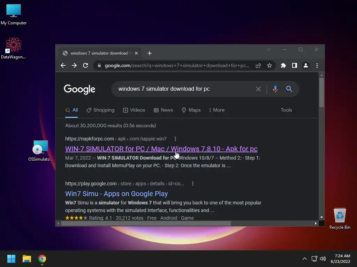Clear the Google search box text
The width and height of the screenshot is (357, 267).
258,89
